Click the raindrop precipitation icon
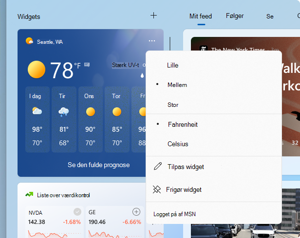Screen dimensions: 300x238 pyautogui.click(x=142, y=75)
